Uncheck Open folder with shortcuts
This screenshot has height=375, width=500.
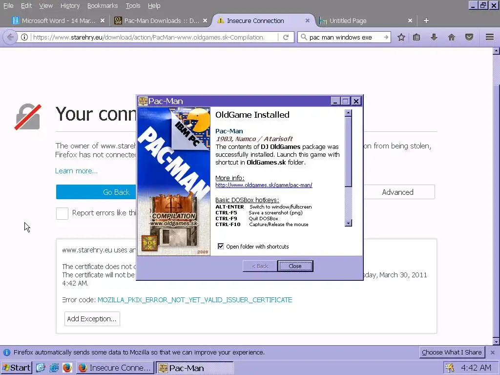[x=221, y=246]
